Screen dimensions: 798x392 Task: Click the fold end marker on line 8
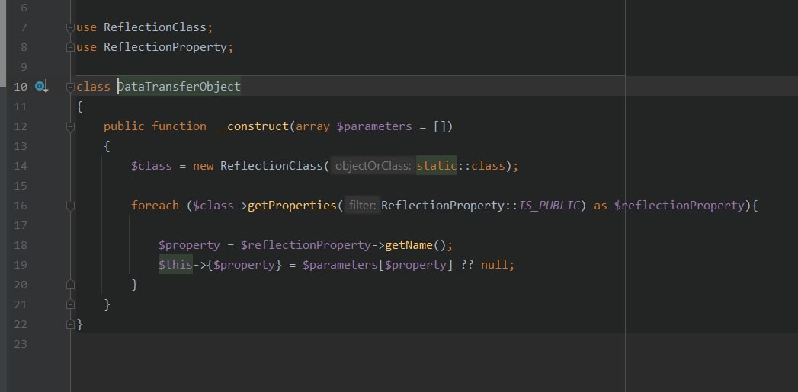point(70,47)
